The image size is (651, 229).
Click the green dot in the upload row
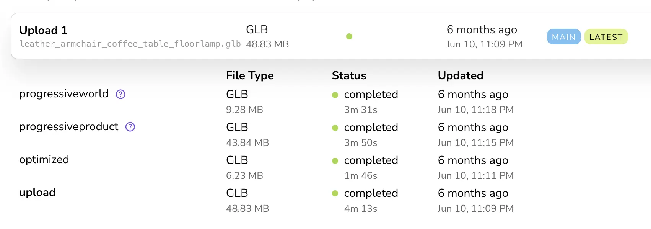[x=335, y=194]
